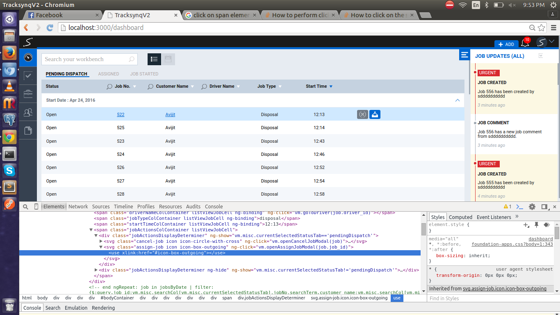
Task: Switch workbench to list view
Action: click(155, 59)
